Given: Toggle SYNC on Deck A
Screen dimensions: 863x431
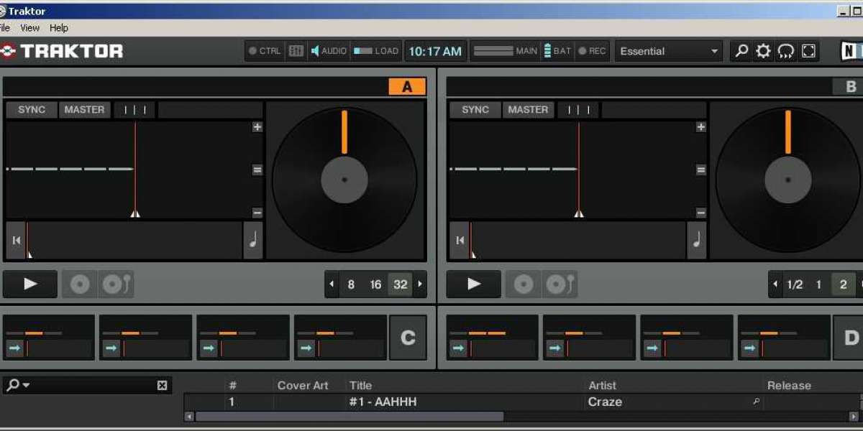Looking at the screenshot, I should pos(32,110).
